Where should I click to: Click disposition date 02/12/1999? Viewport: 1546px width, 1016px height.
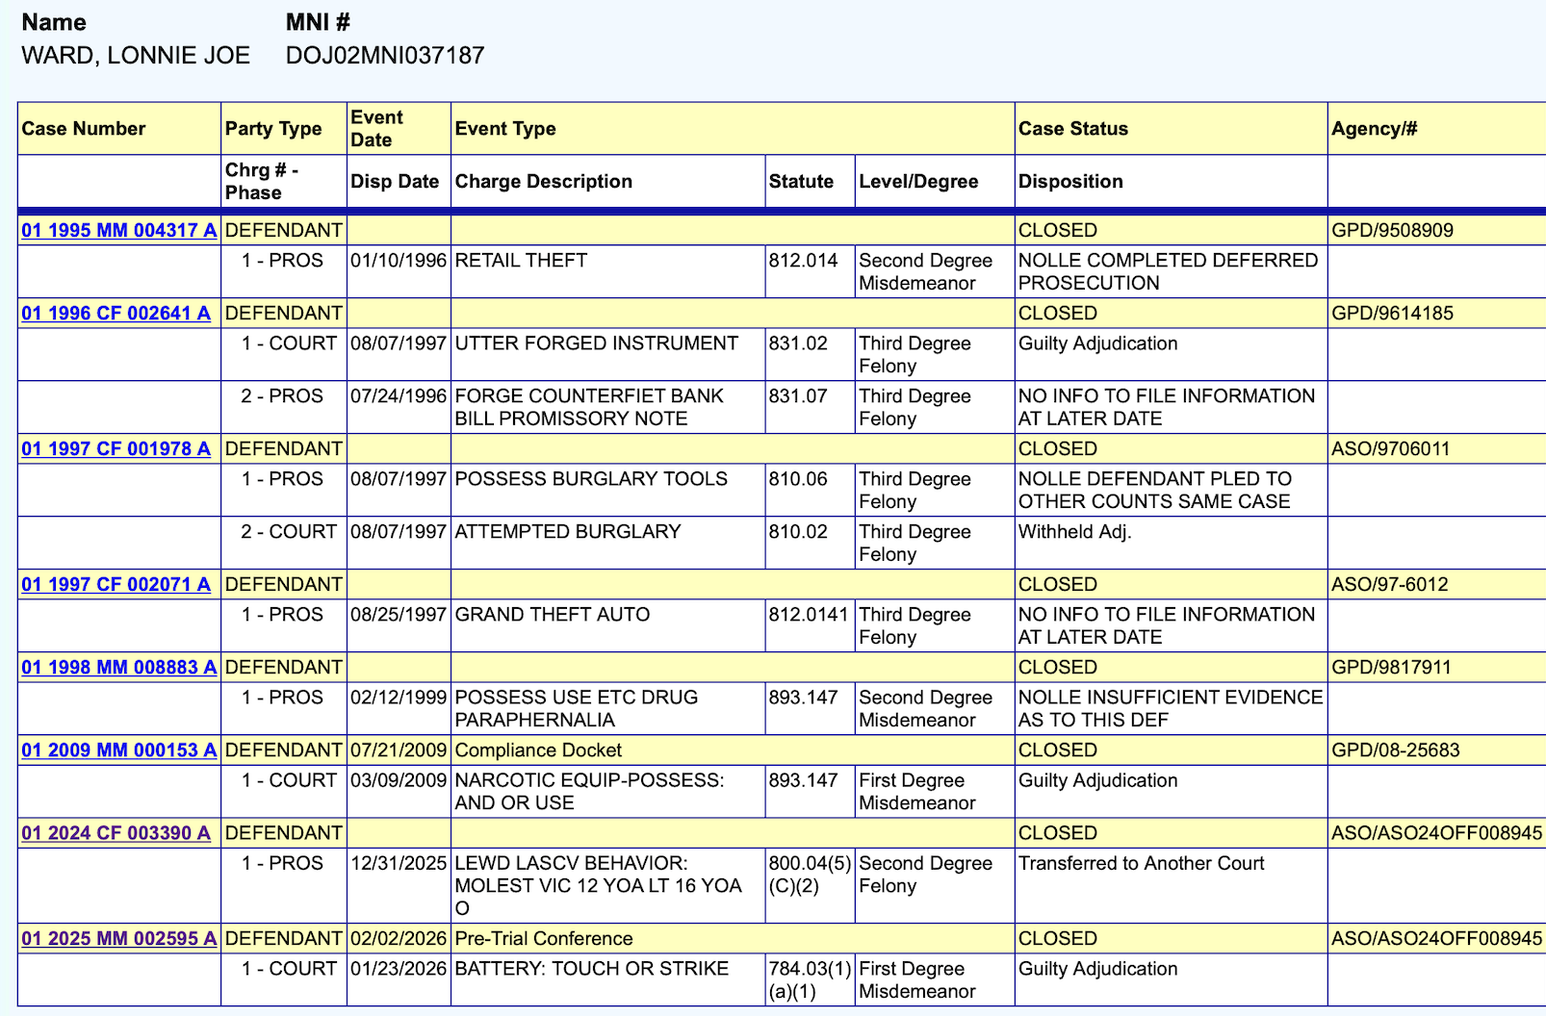399,697
